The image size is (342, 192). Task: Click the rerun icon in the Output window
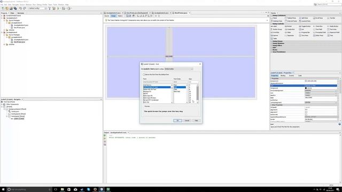point(105,135)
